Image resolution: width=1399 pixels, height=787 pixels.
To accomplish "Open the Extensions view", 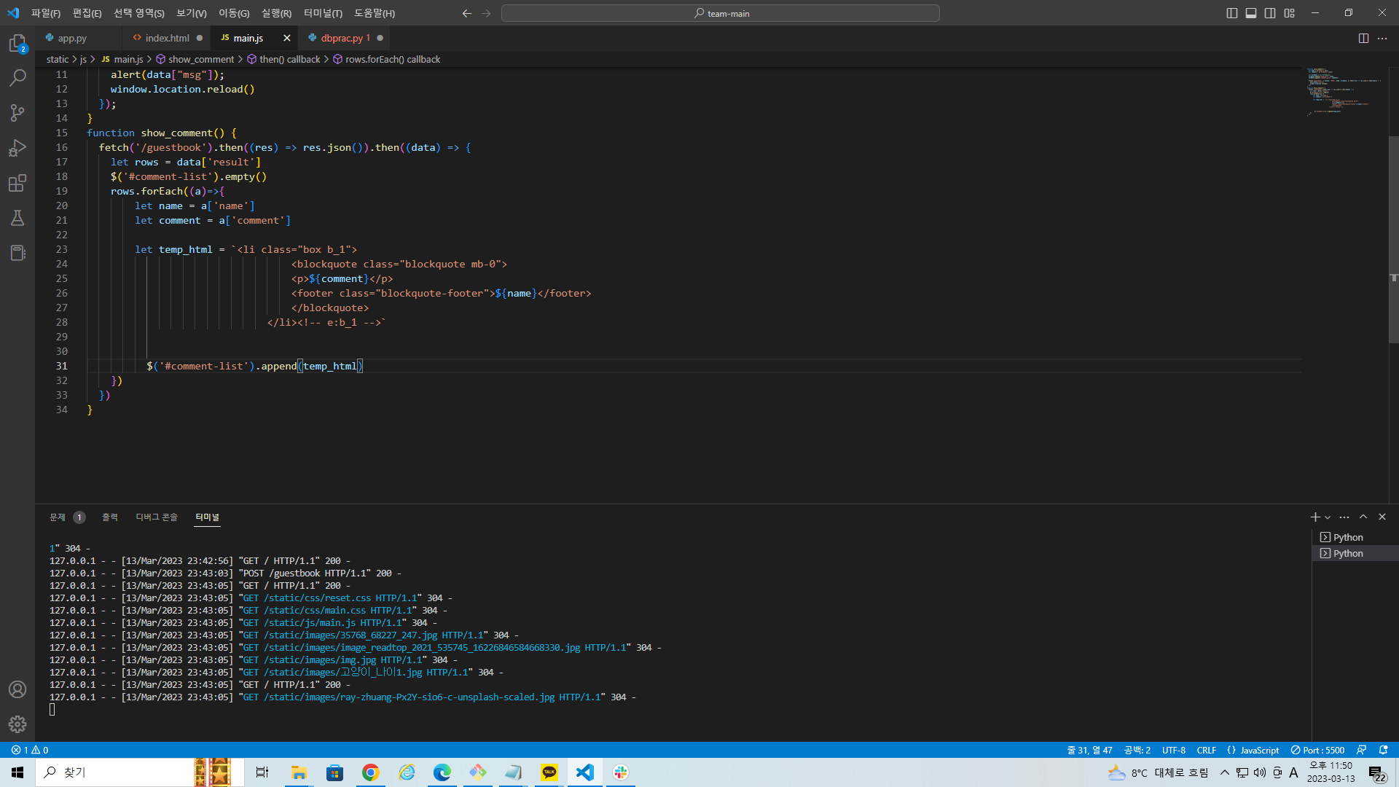I will 17,183.
